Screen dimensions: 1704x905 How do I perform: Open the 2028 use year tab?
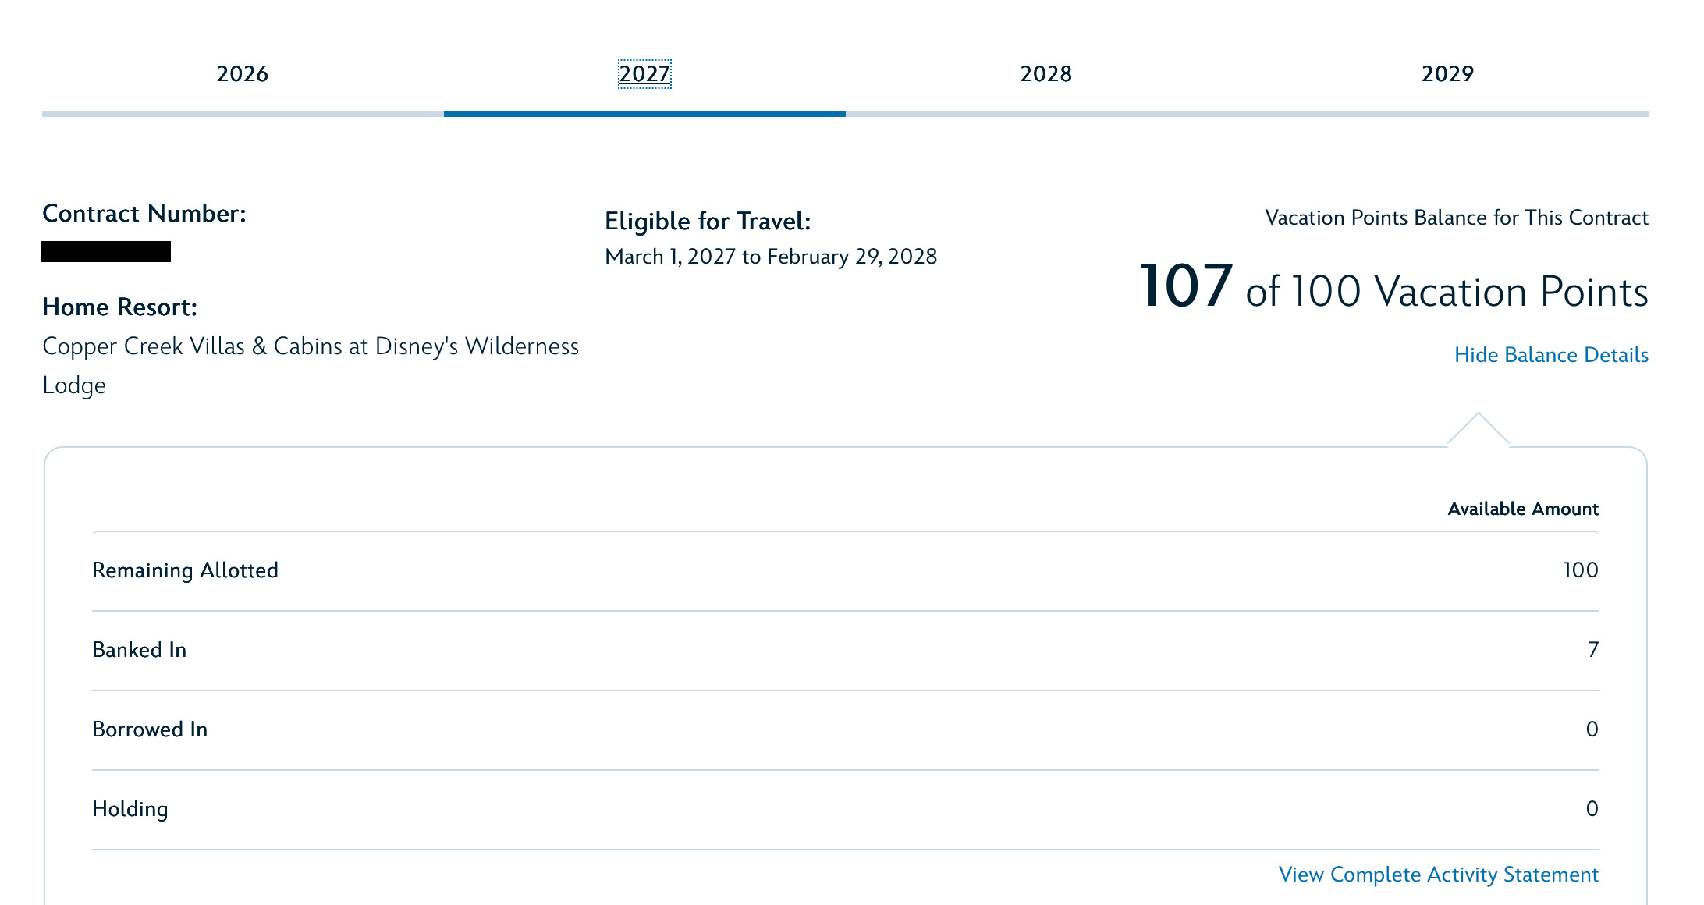(x=1046, y=74)
